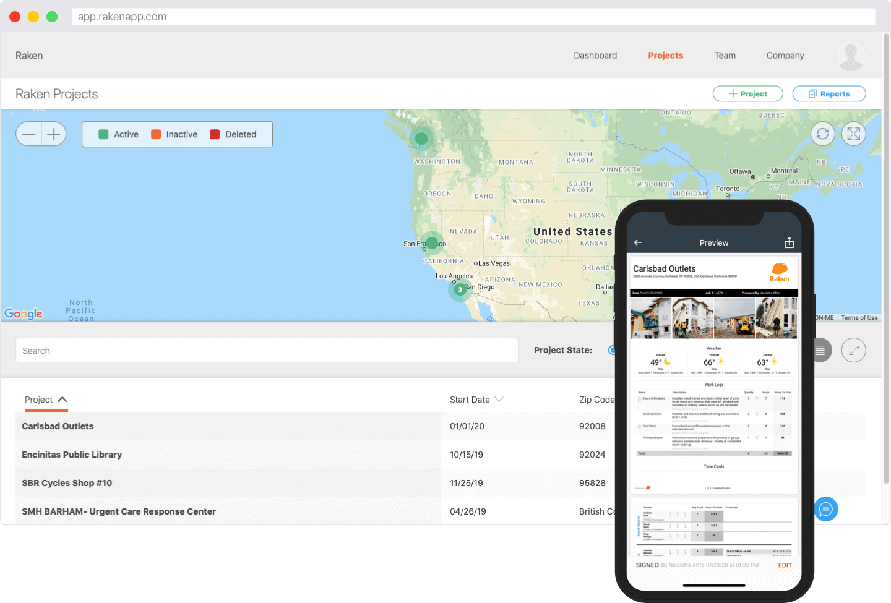This screenshot has width=891, height=603.
Task: Click start date 01/01/20
Action: tap(467, 426)
